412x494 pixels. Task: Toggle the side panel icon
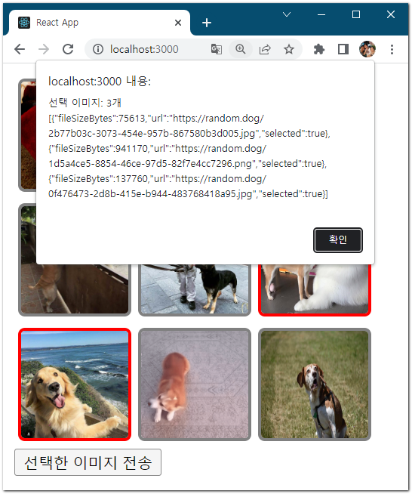(x=343, y=49)
